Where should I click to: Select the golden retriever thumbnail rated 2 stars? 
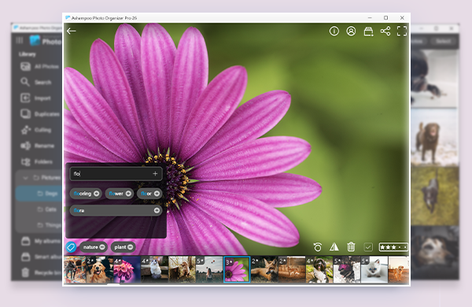(100, 269)
